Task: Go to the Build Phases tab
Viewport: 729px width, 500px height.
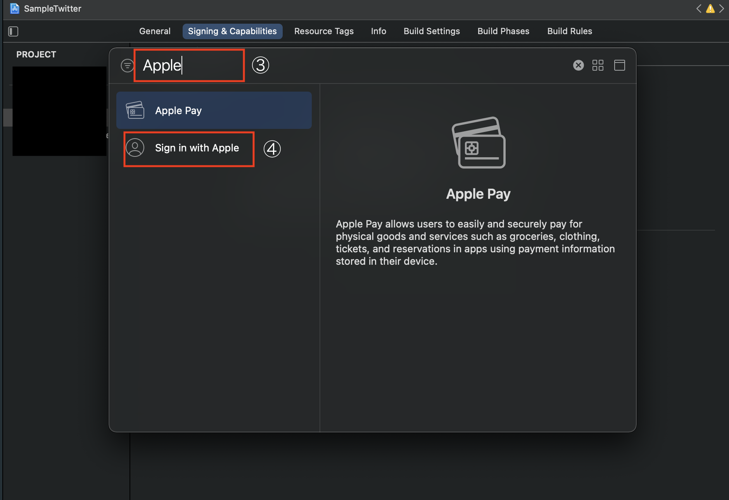Action: pyautogui.click(x=503, y=31)
